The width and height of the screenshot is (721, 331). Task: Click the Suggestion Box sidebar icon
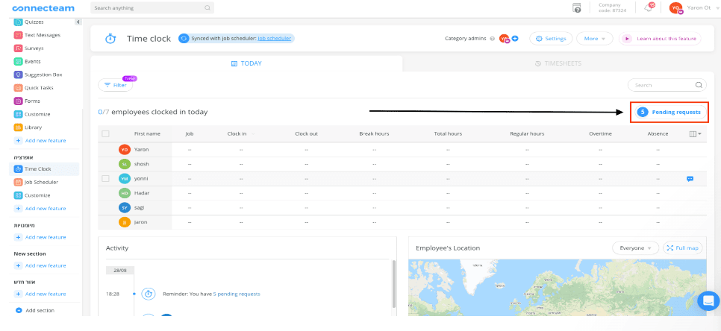pos(19,75)
